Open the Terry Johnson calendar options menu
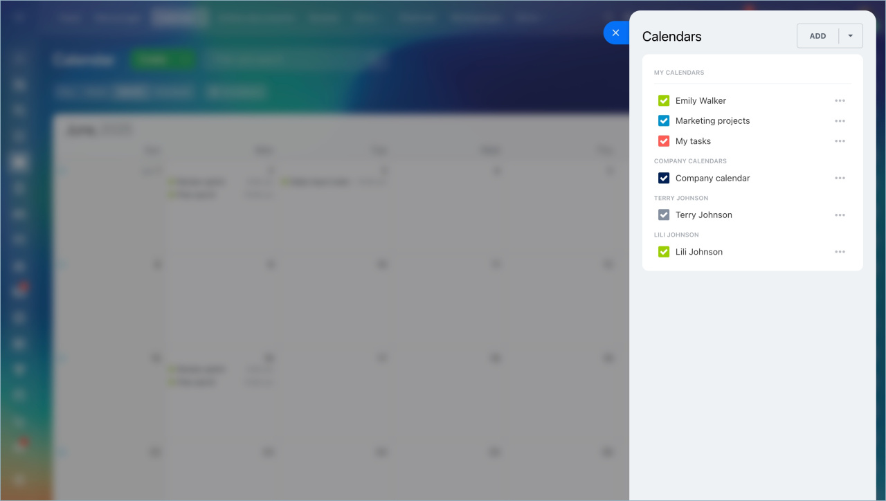886x501 pixels. pos(840,215)
